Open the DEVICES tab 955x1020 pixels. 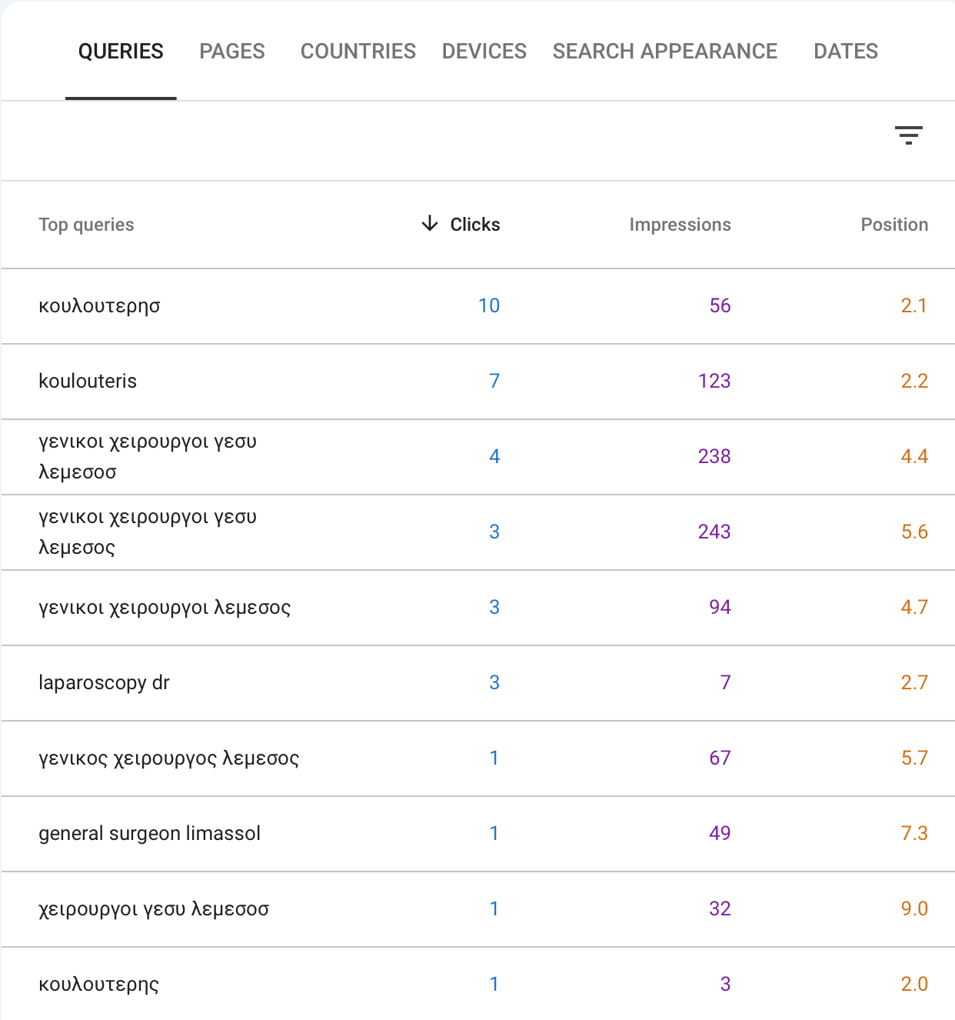pyautogui.click(x=484, y=51)
